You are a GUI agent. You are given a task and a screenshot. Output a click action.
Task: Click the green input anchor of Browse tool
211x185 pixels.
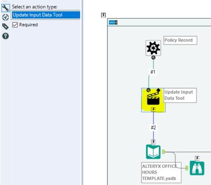187,168
